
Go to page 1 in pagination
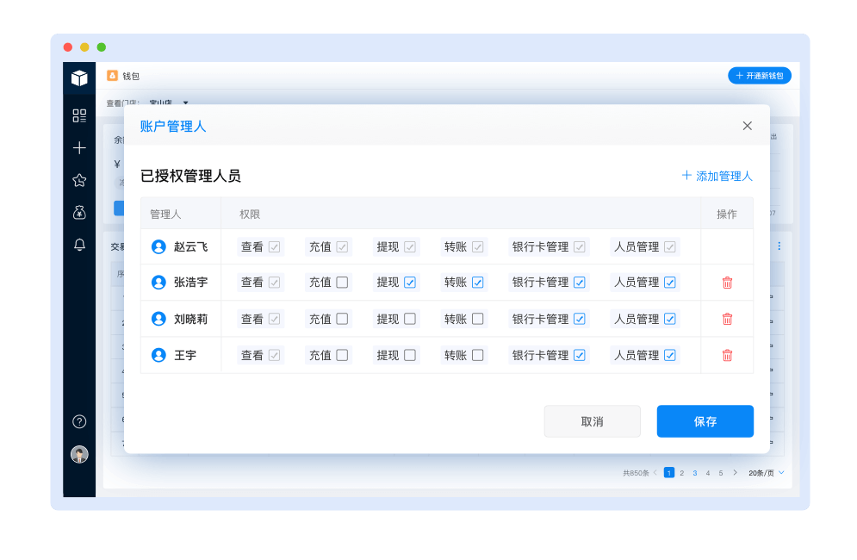(x=669, y=472)
